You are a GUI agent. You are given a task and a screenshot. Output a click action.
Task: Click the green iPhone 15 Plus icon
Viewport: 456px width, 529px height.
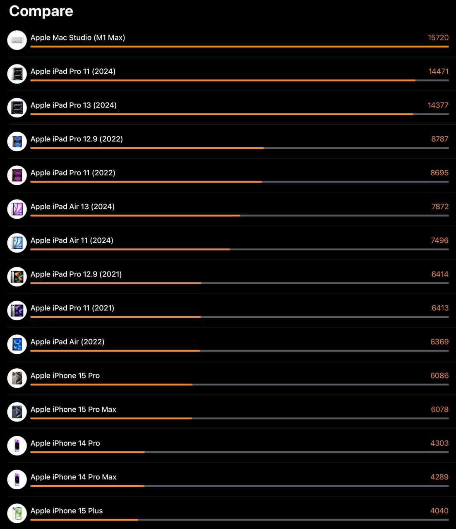click(17, 513)
